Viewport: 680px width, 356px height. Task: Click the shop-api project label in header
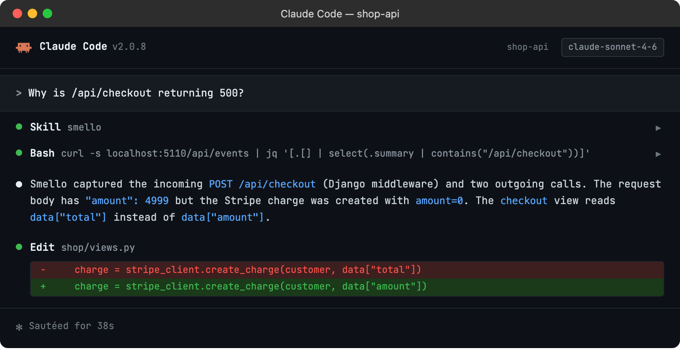[x=527, y=47]
